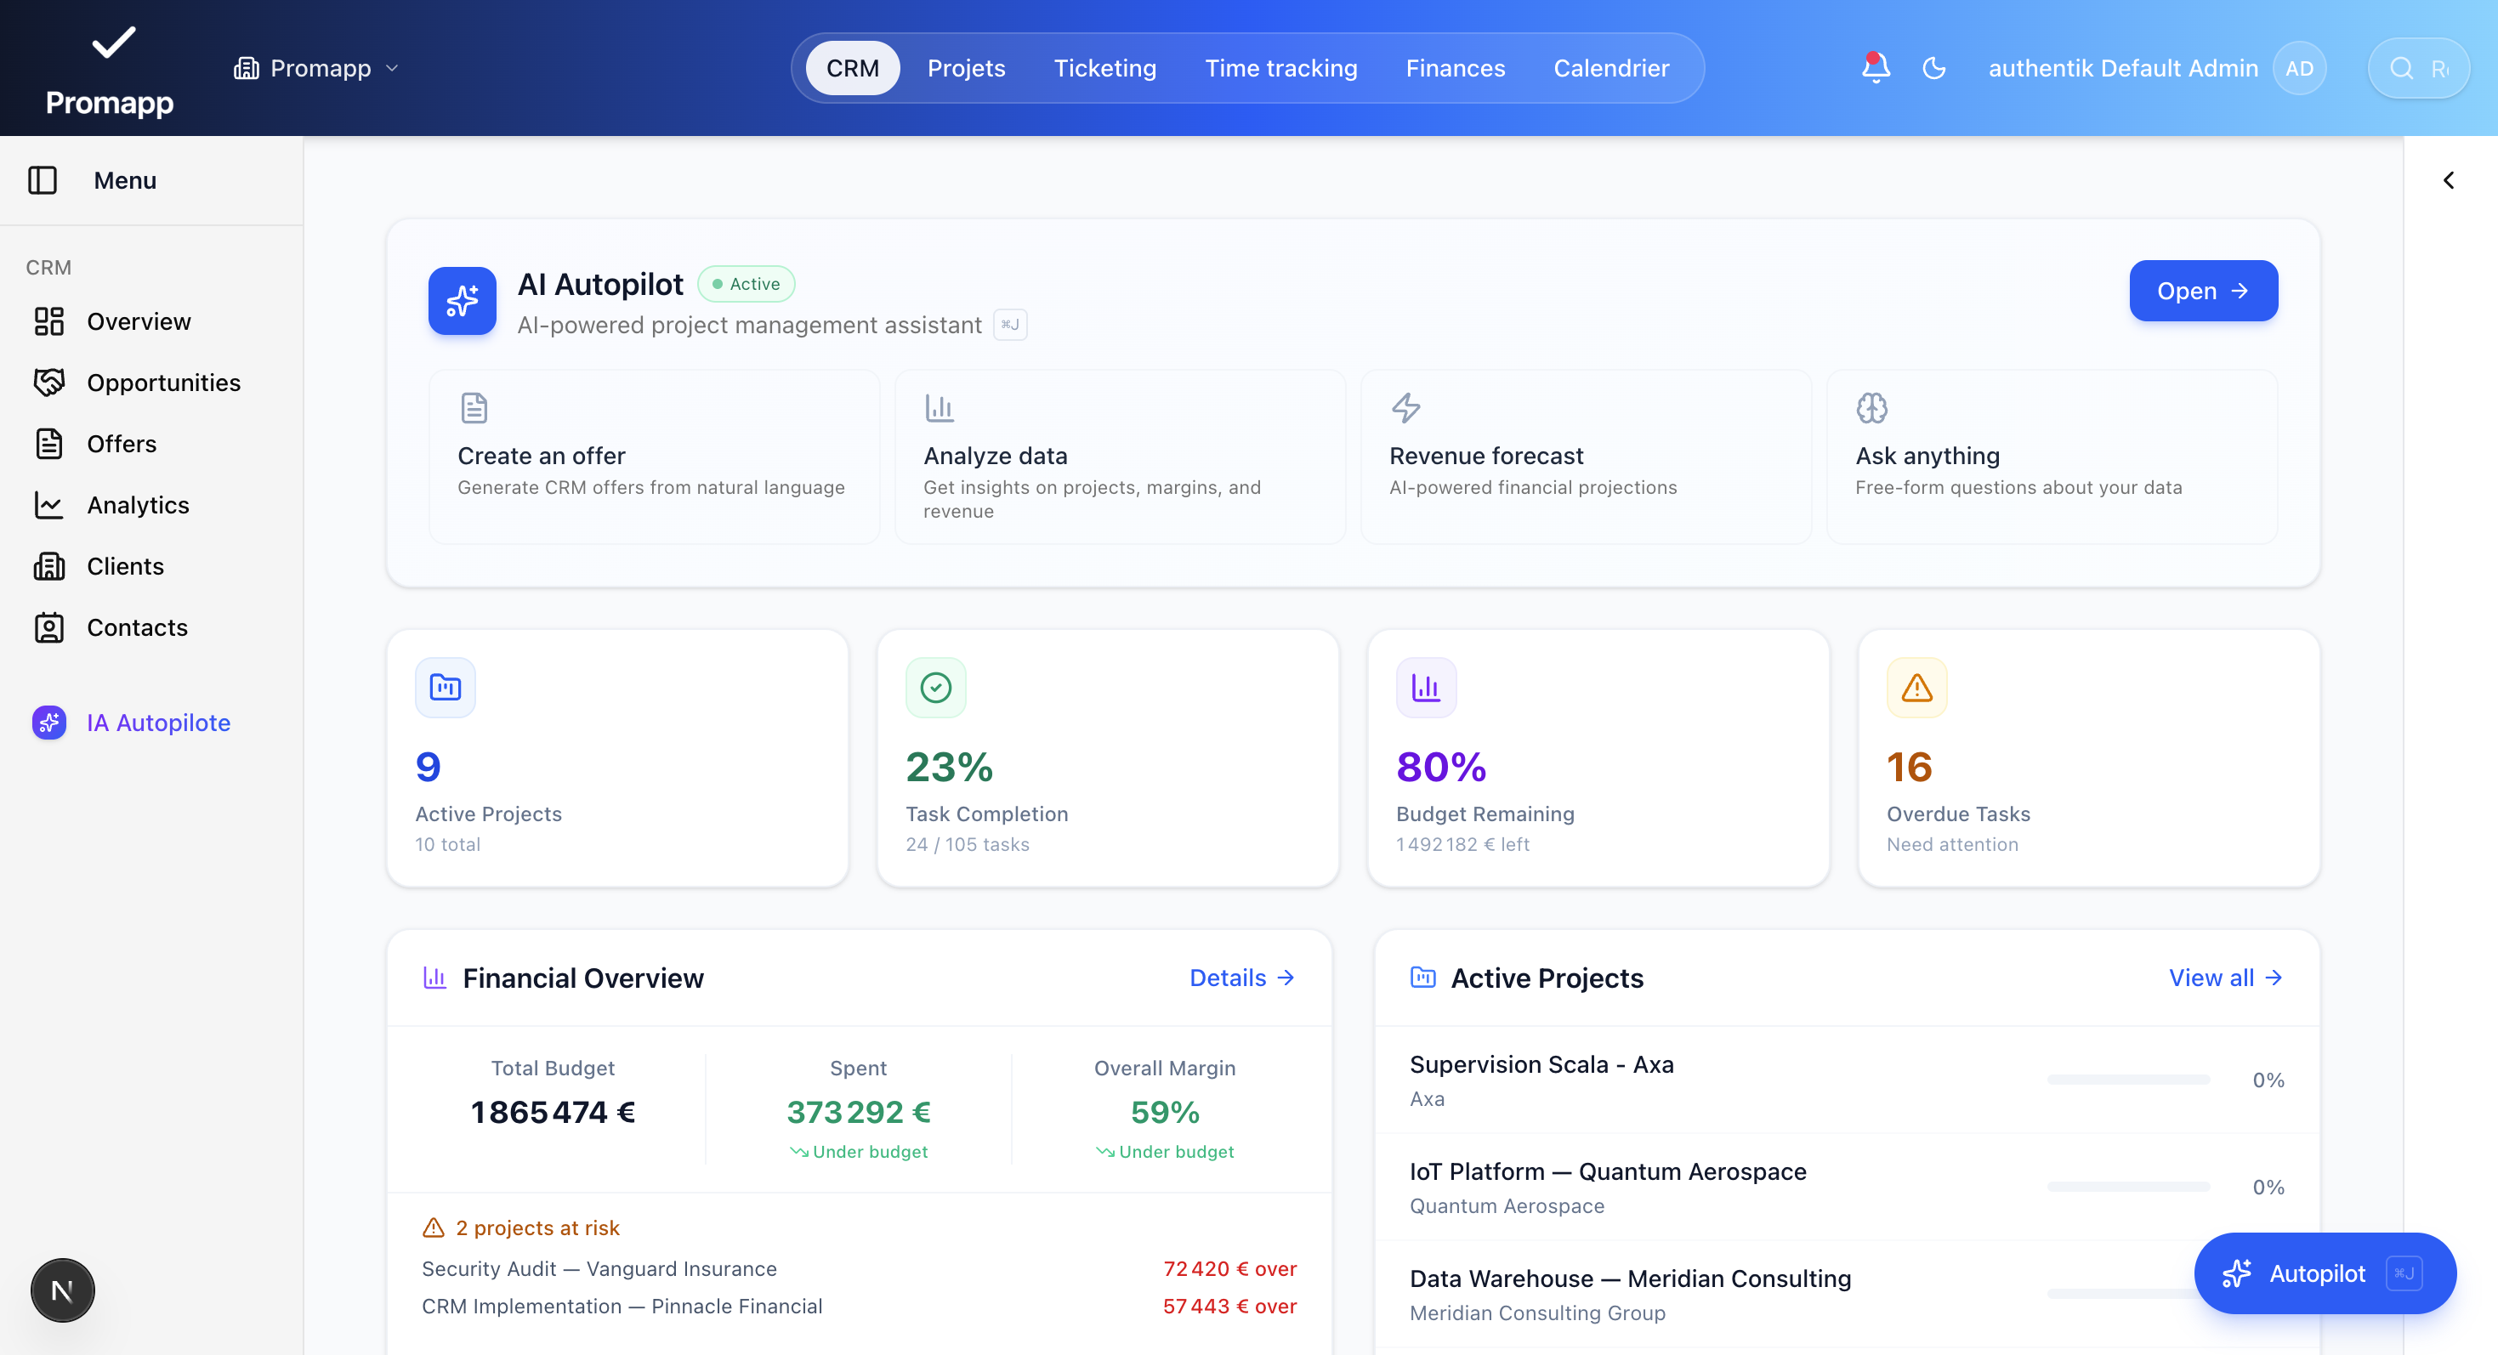Click the Promapp checkmark logo
Image resolution: width=2498 pixels, height=1355 pixels.
(113, 43)
